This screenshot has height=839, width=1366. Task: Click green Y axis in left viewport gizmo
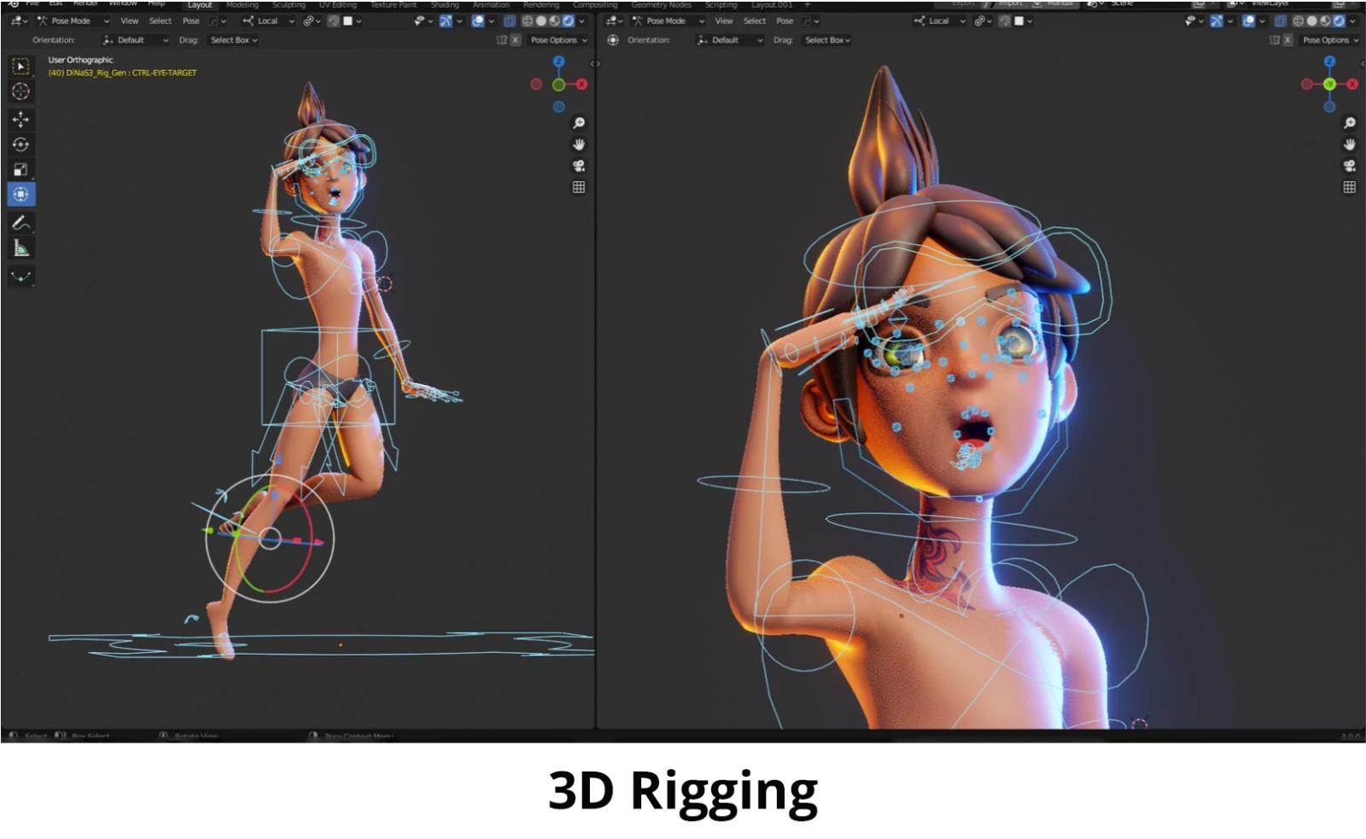[x=558, y=84]
